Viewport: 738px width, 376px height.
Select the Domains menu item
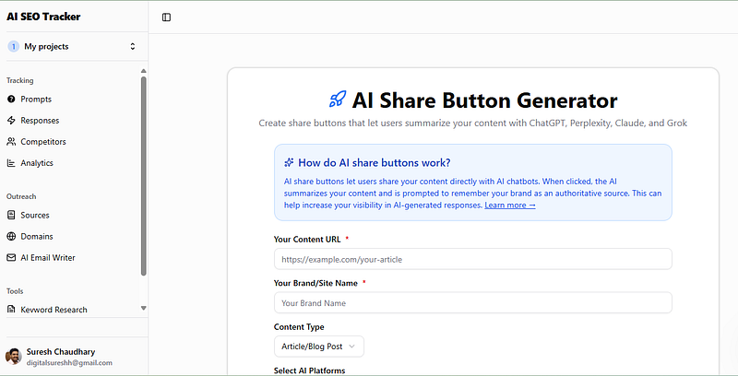tap(37, 237)
